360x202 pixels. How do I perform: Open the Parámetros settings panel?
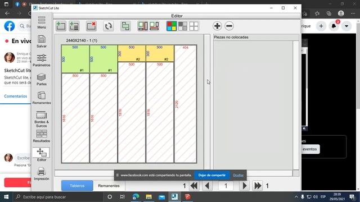coord(42,60)
